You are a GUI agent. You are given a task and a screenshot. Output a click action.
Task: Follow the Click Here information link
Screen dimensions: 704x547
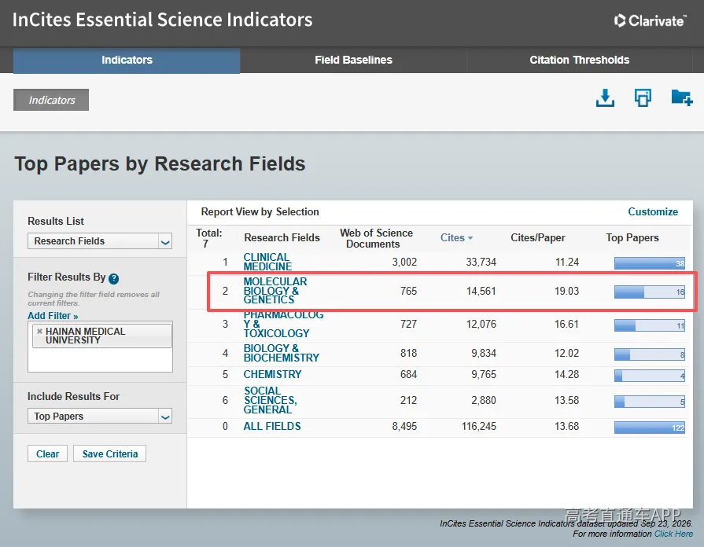coord(673,534)
